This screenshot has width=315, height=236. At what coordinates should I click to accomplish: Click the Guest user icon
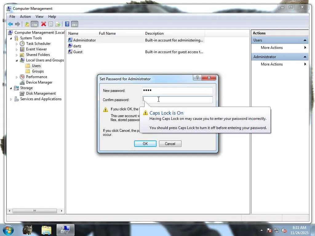coord(70,52)
